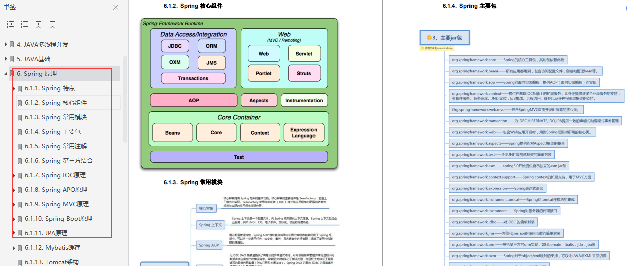
Task: Click the Spring 上下文 mind-map node
Action: tap(210, 225)
